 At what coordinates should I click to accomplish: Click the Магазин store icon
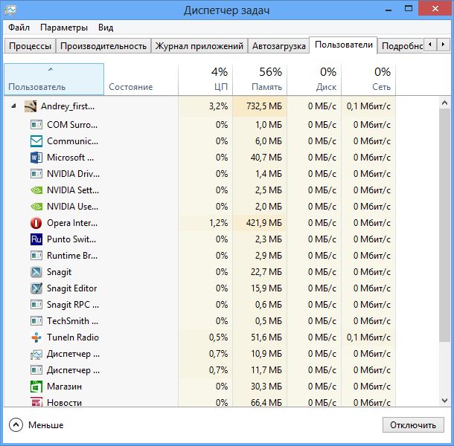click(36, 387)
